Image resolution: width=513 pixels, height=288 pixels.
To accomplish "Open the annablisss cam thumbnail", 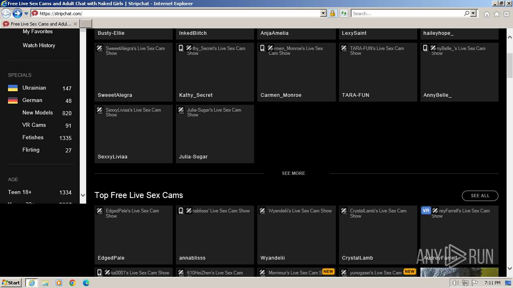I will coord(215,235).
